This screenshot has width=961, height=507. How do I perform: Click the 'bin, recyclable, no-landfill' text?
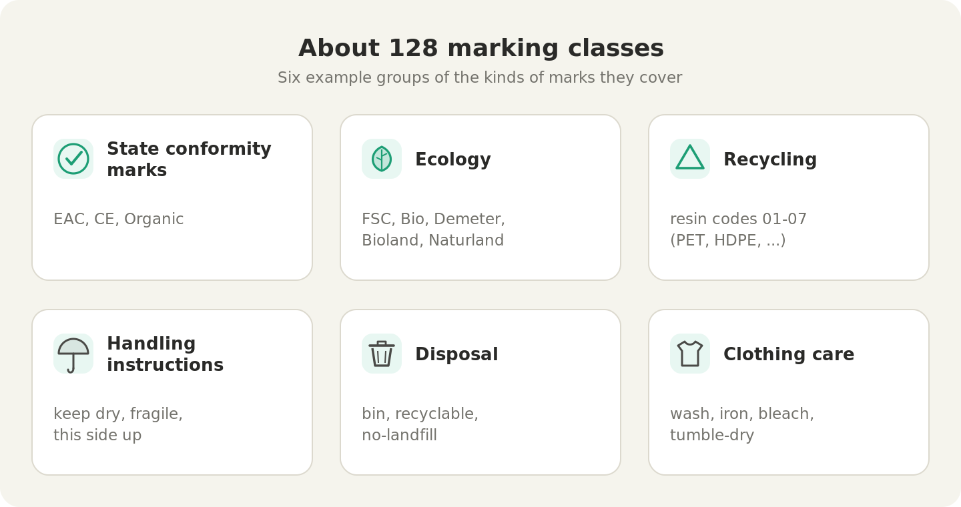[420, 424]
